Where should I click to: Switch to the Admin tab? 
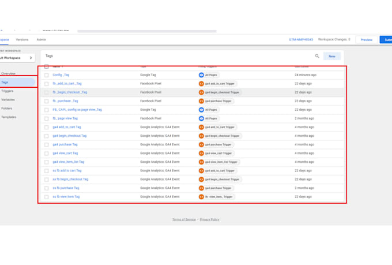click(x=42, y=40)
